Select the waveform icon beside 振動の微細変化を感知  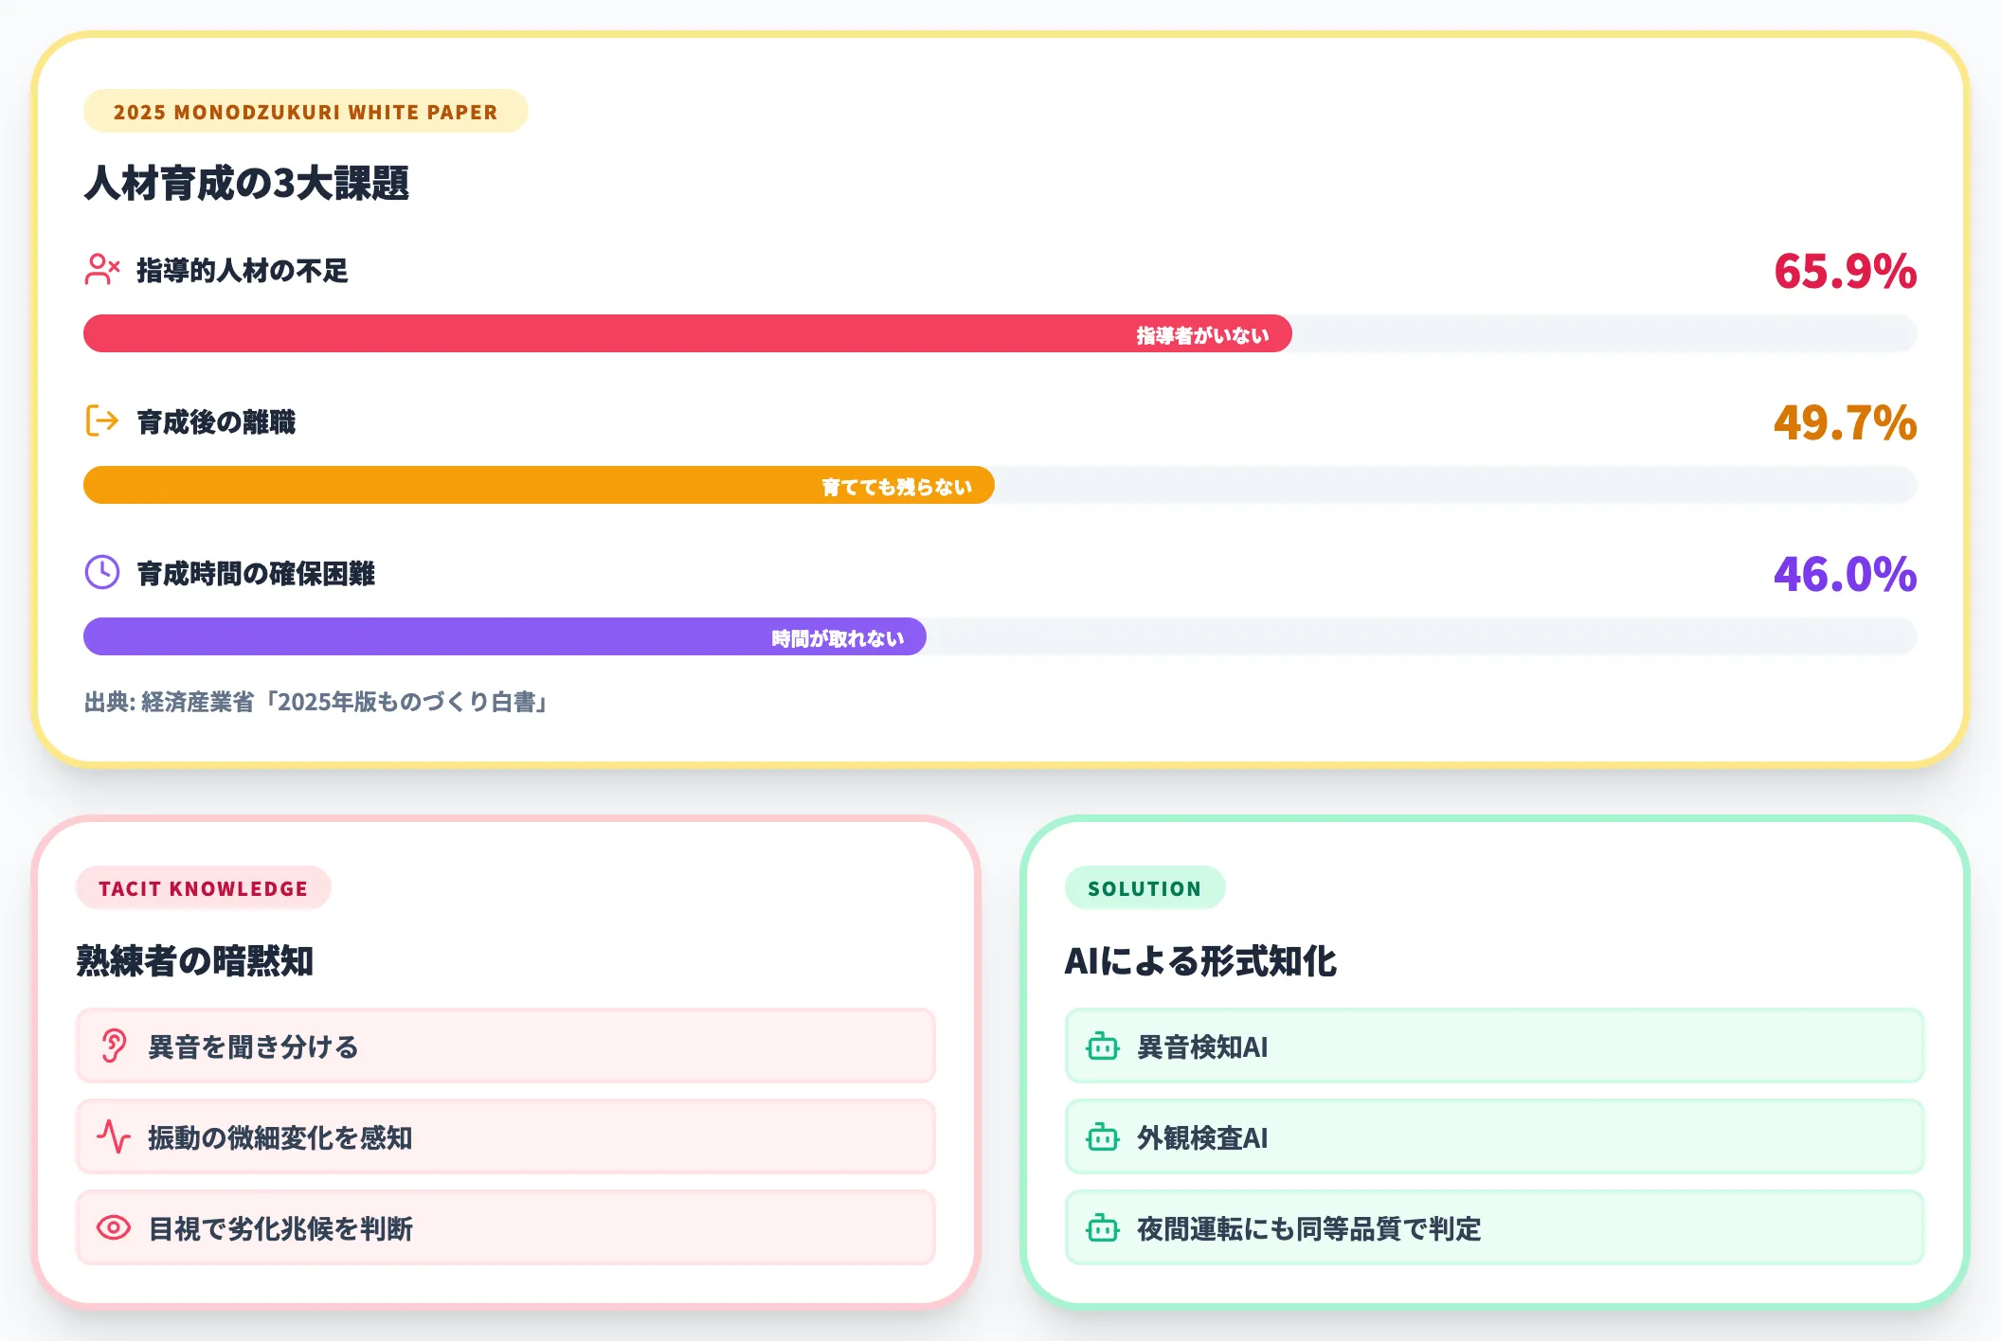(115, 1136)
